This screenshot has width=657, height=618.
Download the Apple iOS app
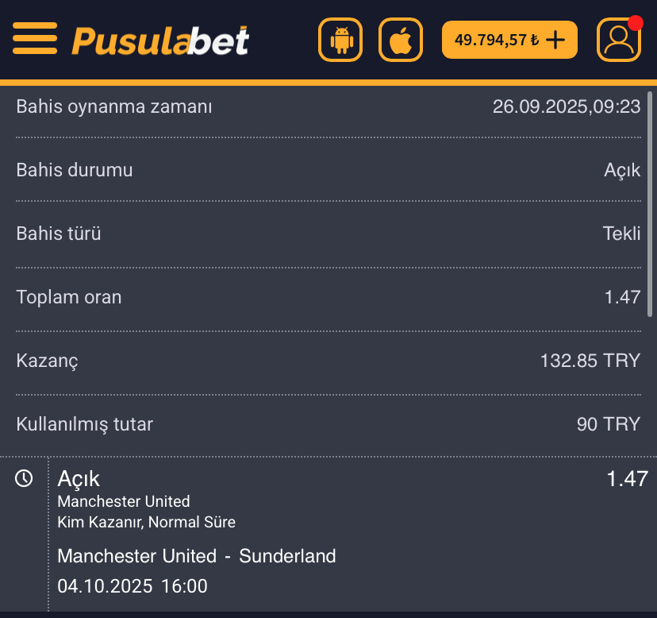pyautogui.click(x=401, y=40)
